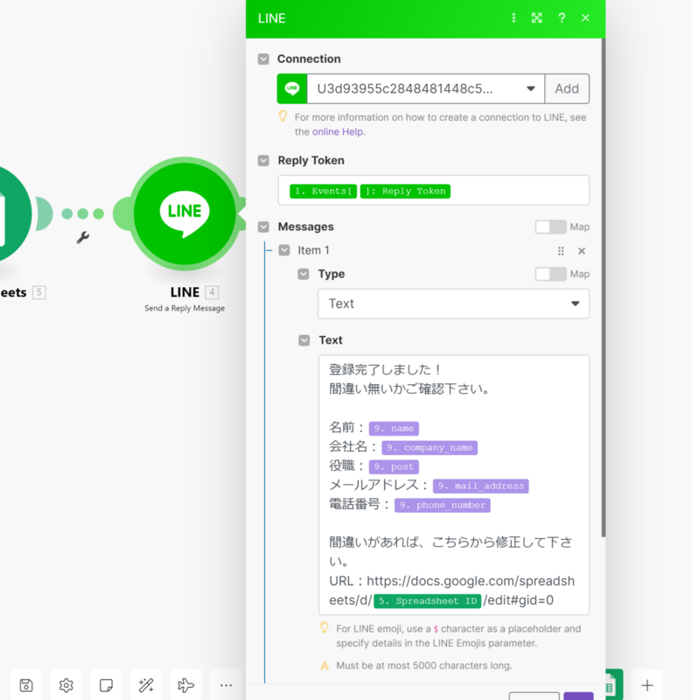The width and height of the screenshot is (692, 700).
Task: Toggle the Map switch for Type
Action: coord(550,274)
